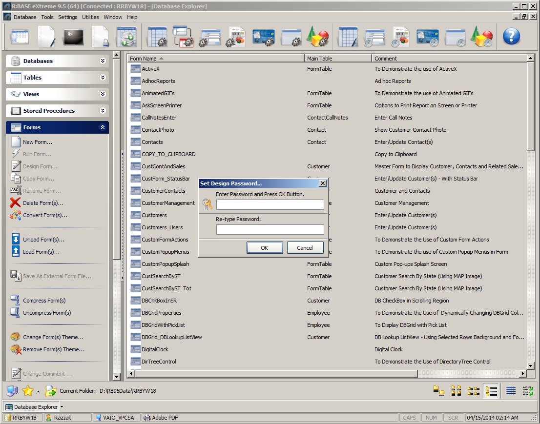540x424 pixels.
Task: Click the Re-type Password input field
Action: [270, 229]
